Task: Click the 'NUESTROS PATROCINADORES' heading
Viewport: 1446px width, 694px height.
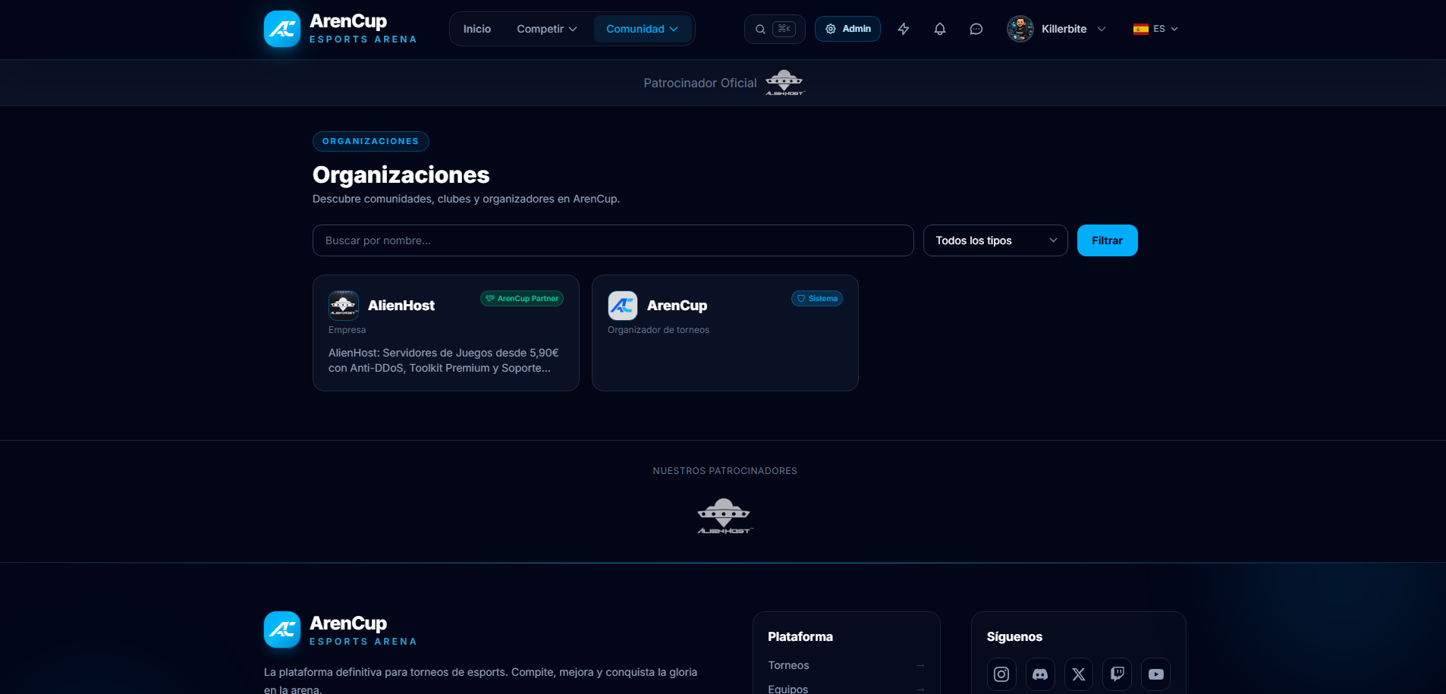Action: point(725,471)
